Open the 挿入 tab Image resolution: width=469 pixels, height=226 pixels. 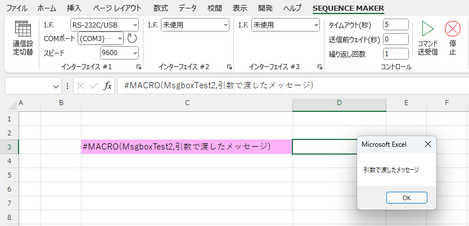point(74,8)
